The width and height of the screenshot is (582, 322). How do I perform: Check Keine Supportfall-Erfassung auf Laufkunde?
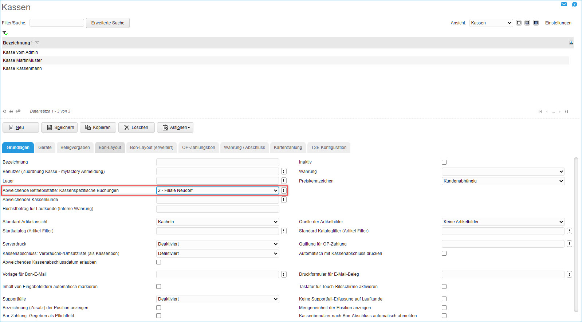point(444,299)
